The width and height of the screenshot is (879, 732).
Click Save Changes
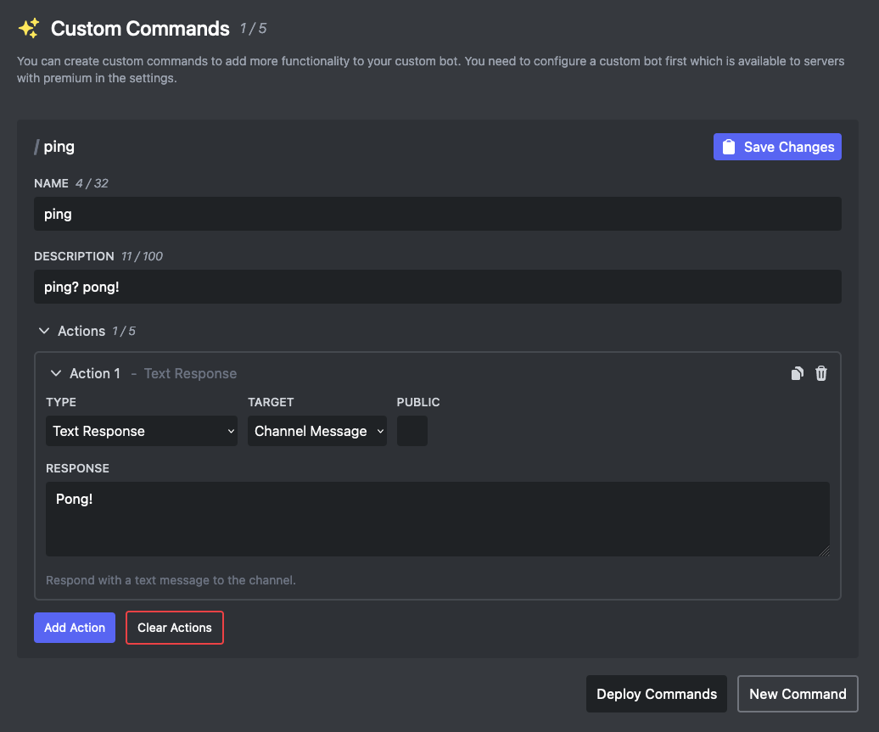coord(777,146)
